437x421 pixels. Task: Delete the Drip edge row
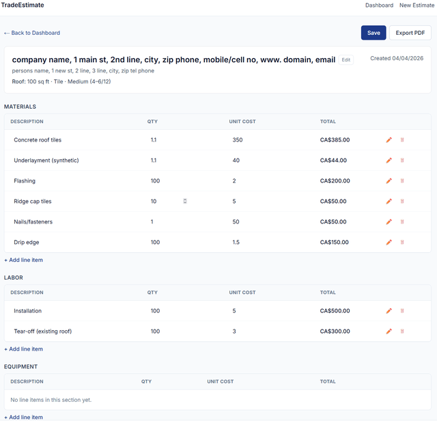402,242
